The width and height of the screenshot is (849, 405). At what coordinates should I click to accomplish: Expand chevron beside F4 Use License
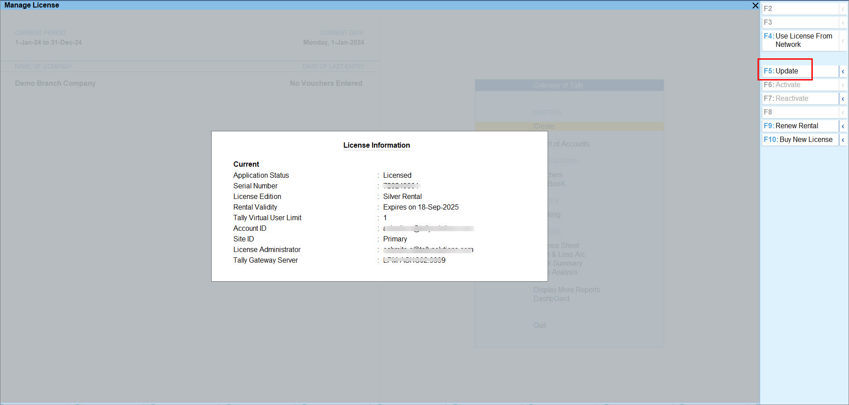843,40
